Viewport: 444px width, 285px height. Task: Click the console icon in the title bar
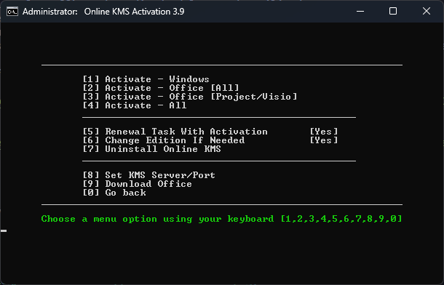[x=12, y=12]
